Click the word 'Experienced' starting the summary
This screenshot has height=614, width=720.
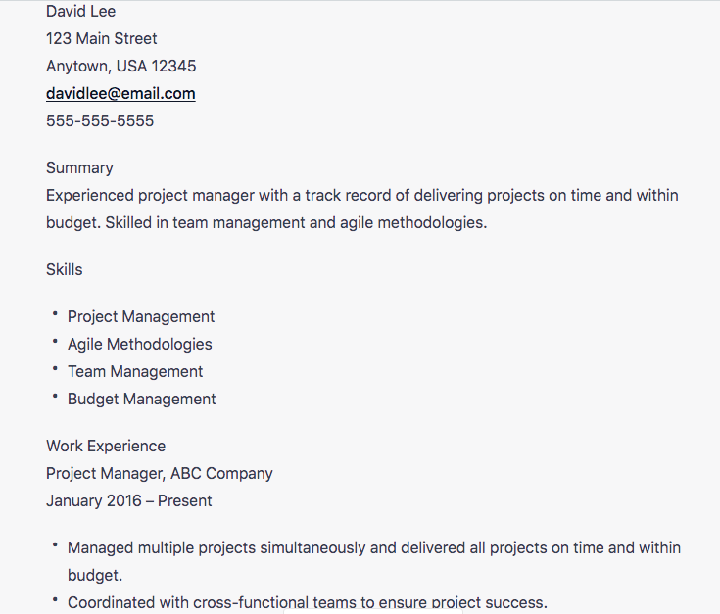click(90, 196)
